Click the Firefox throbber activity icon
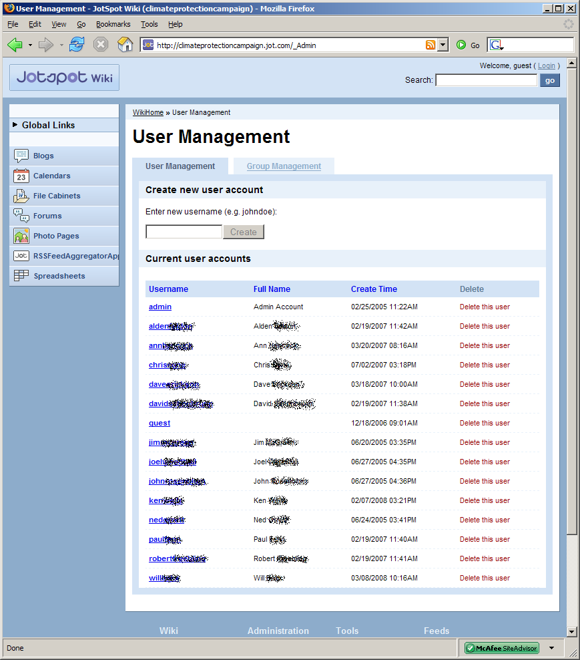The width and height of the screenshot is (580, 660). coord(569,24)
